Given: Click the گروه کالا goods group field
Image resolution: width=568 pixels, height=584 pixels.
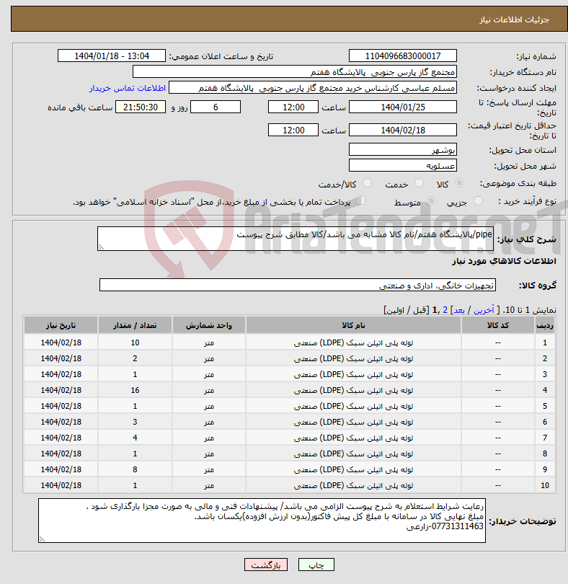Looking at the screenshot, I should click(x=297, y=285).
